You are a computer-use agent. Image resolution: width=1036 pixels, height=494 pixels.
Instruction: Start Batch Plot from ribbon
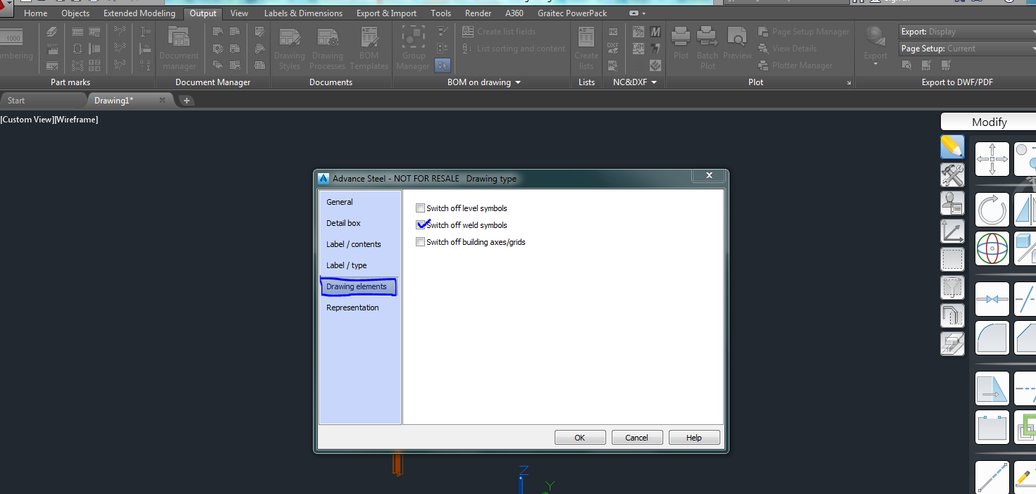(x=708, y=48)
